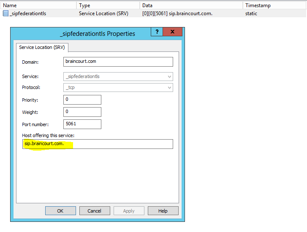Screen dimensions: 307x232
Task: Click the [0][0][5061] sip.braincourt.com. data cell
Action: (x=177, y=13)
